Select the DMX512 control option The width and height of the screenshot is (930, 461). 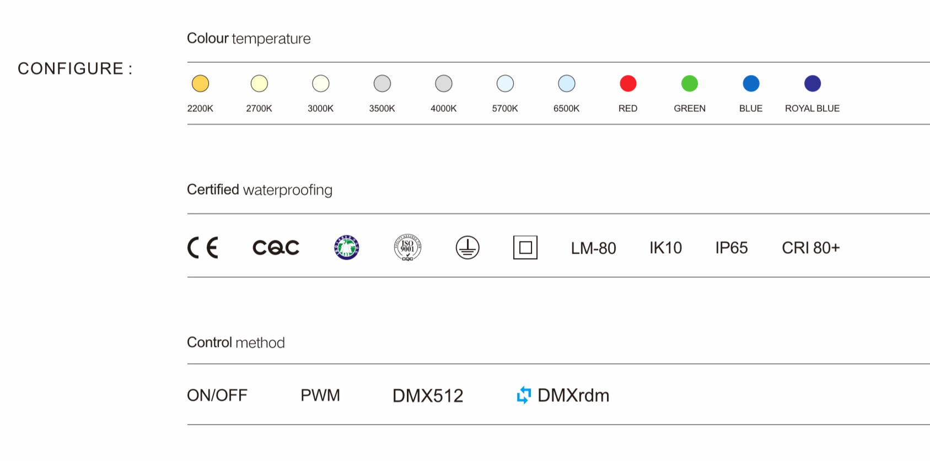point(428,396)
